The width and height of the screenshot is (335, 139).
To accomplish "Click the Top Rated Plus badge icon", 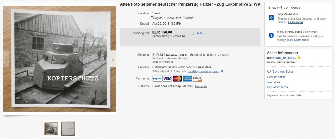I will coord(271,18).
